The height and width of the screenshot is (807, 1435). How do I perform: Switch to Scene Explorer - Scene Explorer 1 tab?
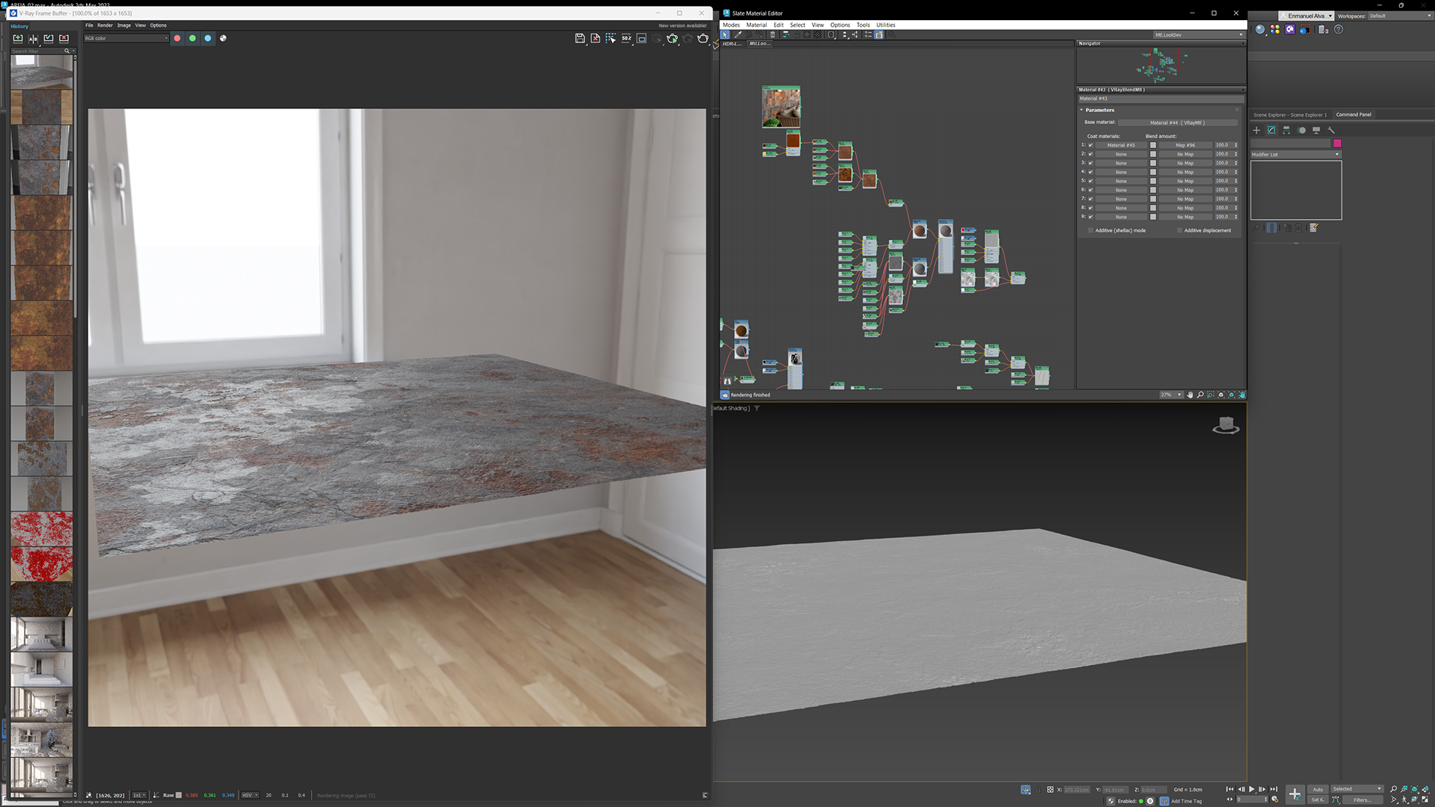coord(1290,115)
